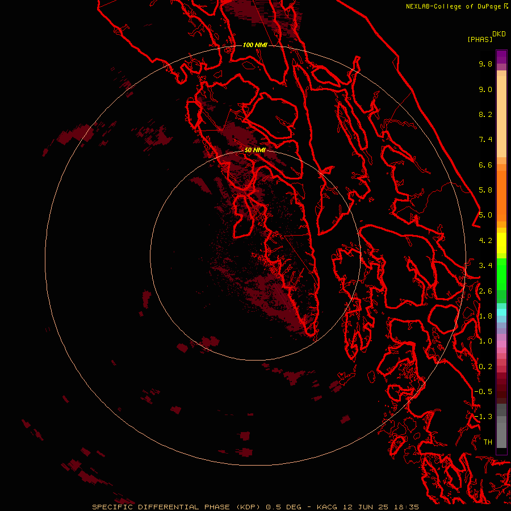Select the 7.4 legend value
Image resolution: width=511 pixels, height=511 pixels.
click(x=485, y=140)
